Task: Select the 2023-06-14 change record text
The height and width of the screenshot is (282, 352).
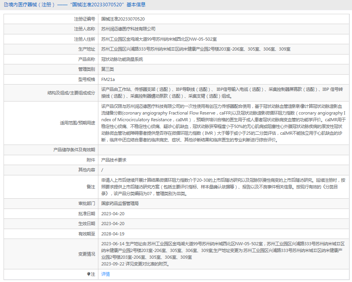Action: pyautogui.click(x=223, y=250)
